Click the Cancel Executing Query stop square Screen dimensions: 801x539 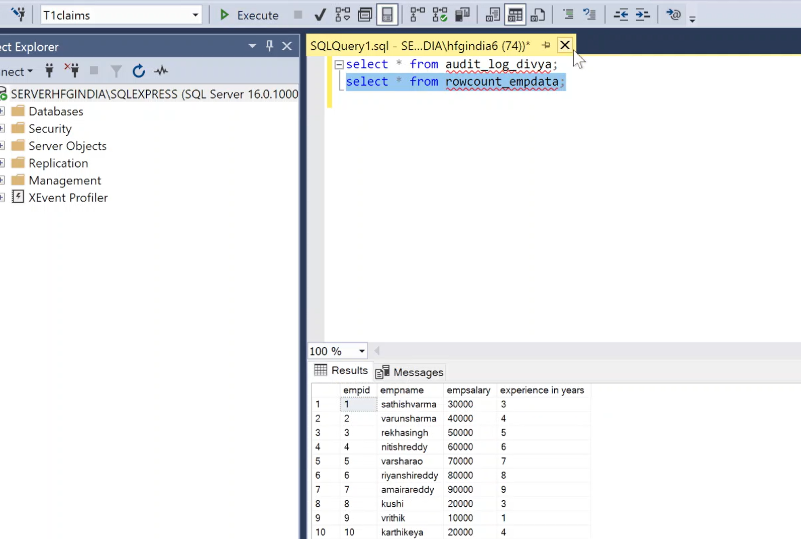[298, 15]
